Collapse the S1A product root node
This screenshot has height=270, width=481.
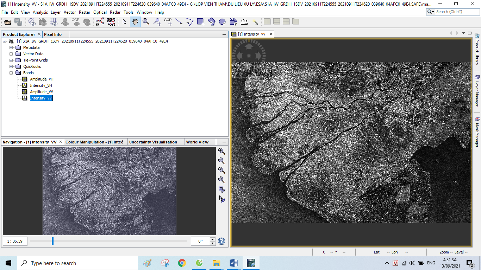[x=4, y=41]
